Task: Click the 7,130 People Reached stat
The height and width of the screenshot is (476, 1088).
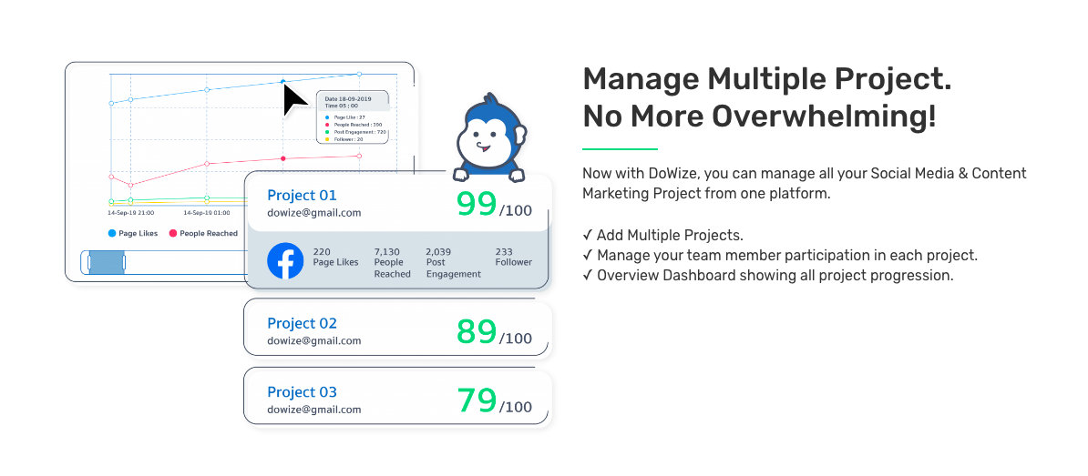Action: pos(392,263)
